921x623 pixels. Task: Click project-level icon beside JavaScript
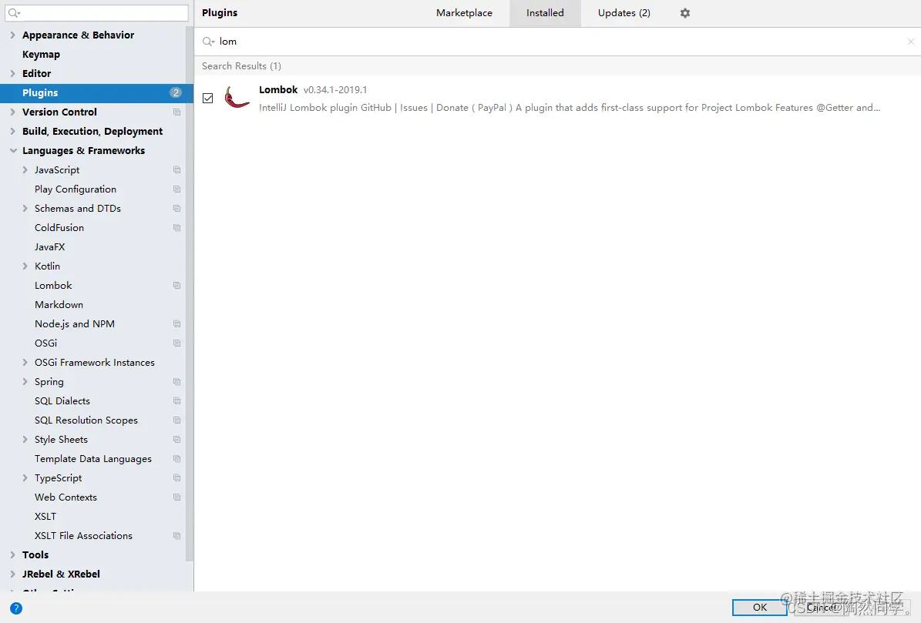pos(176,170)
